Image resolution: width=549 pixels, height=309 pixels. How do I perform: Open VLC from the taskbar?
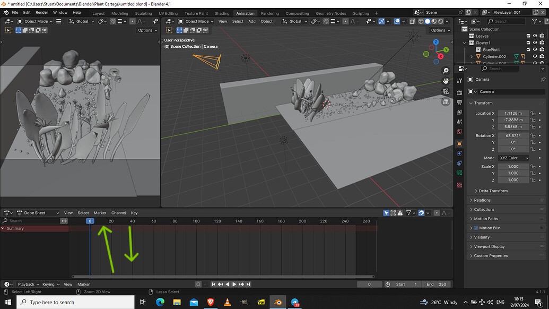click(227, 302)
